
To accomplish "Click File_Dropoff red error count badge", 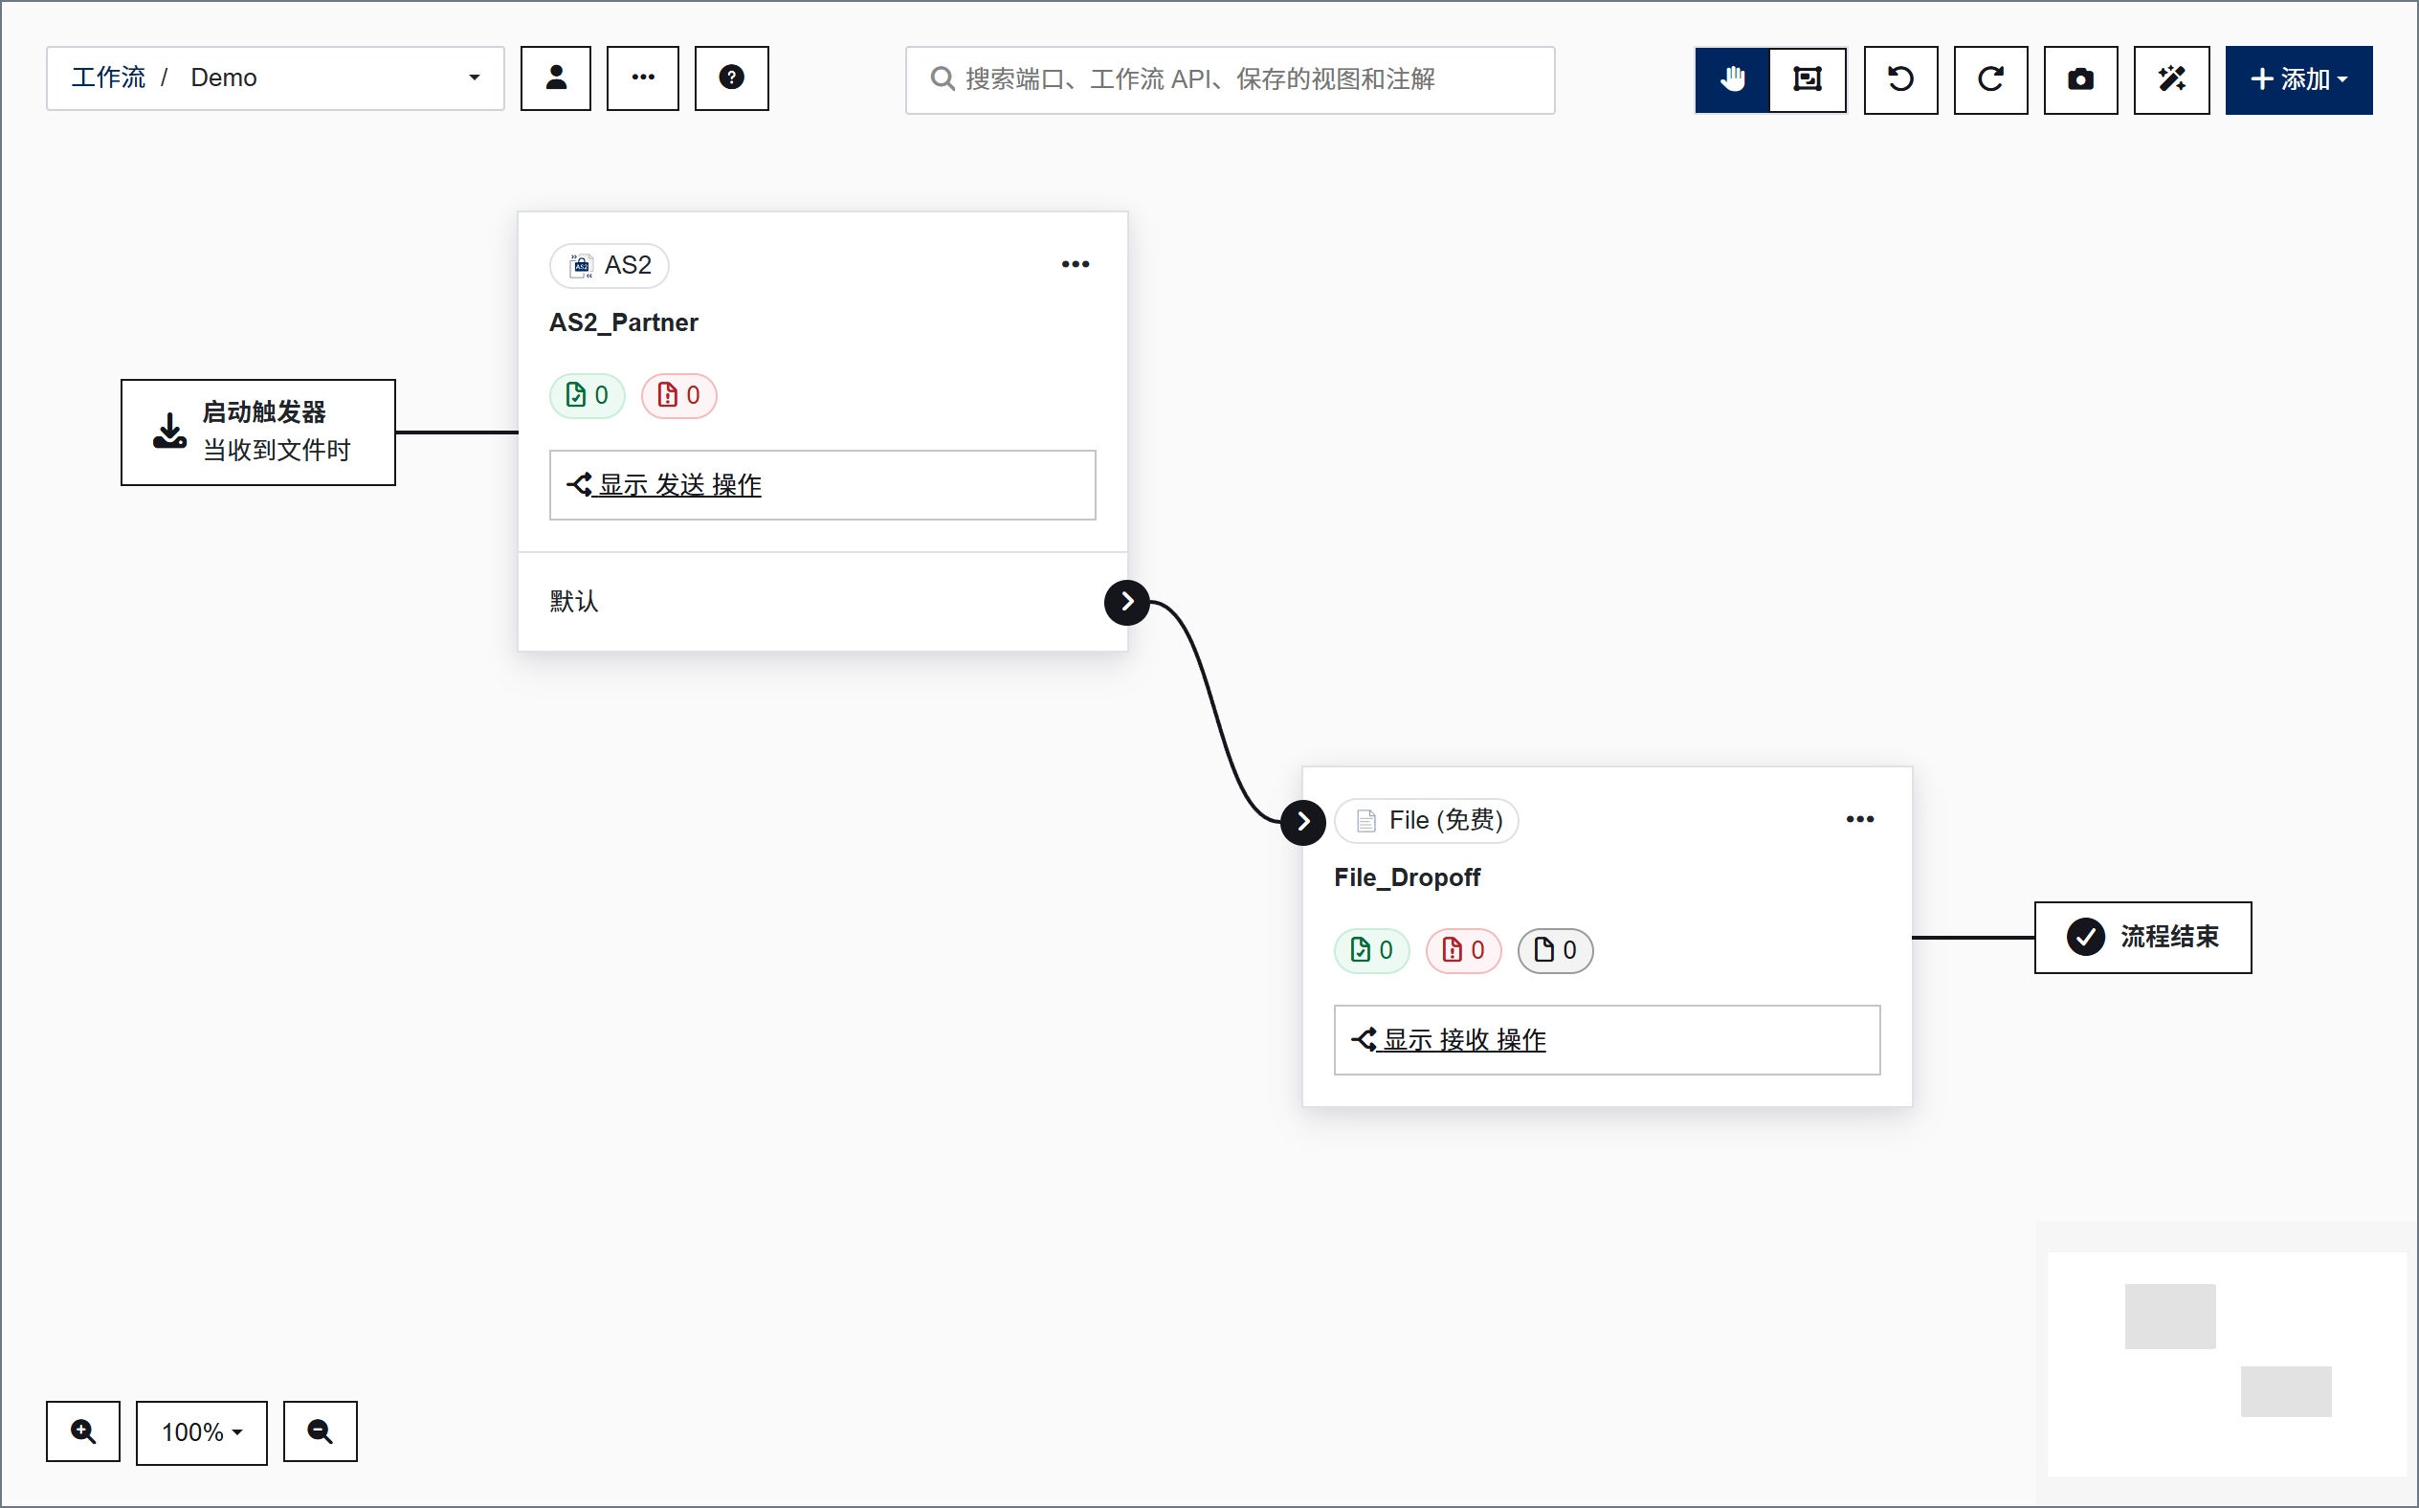I will pos(1463,950).
